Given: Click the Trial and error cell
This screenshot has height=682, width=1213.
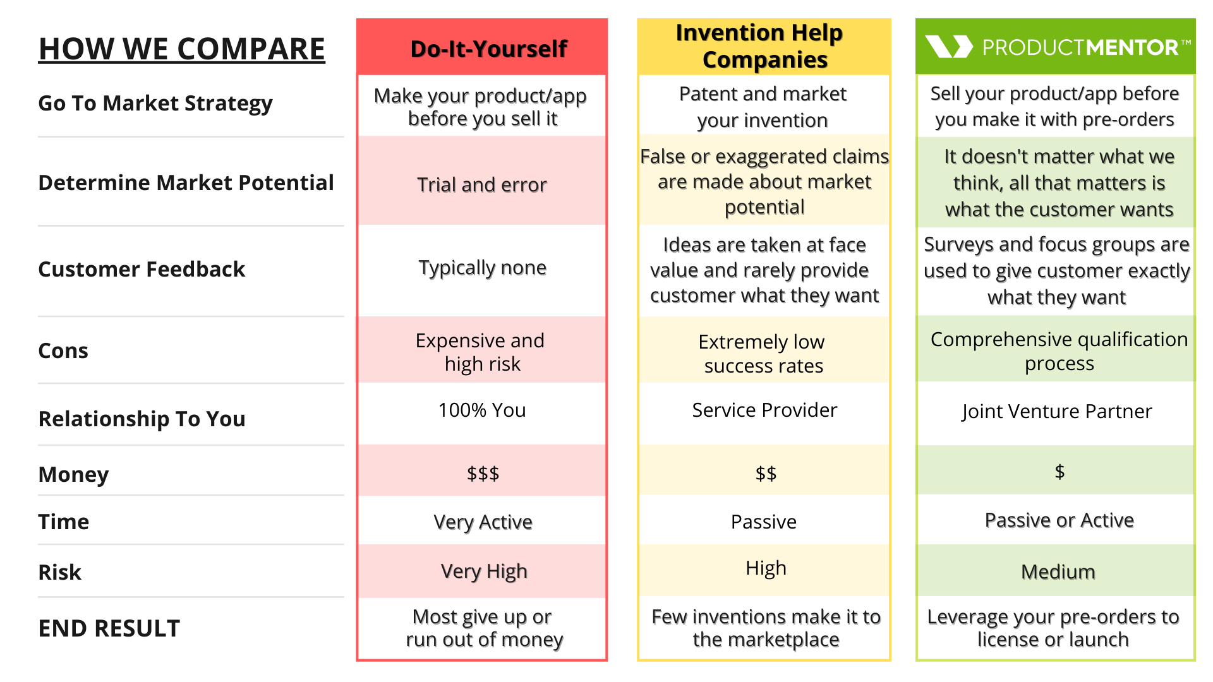Looking at the screenshot, I should [x=481, y=184].
